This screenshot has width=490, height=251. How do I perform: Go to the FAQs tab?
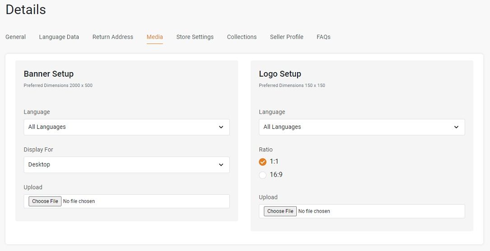(323, 37)
